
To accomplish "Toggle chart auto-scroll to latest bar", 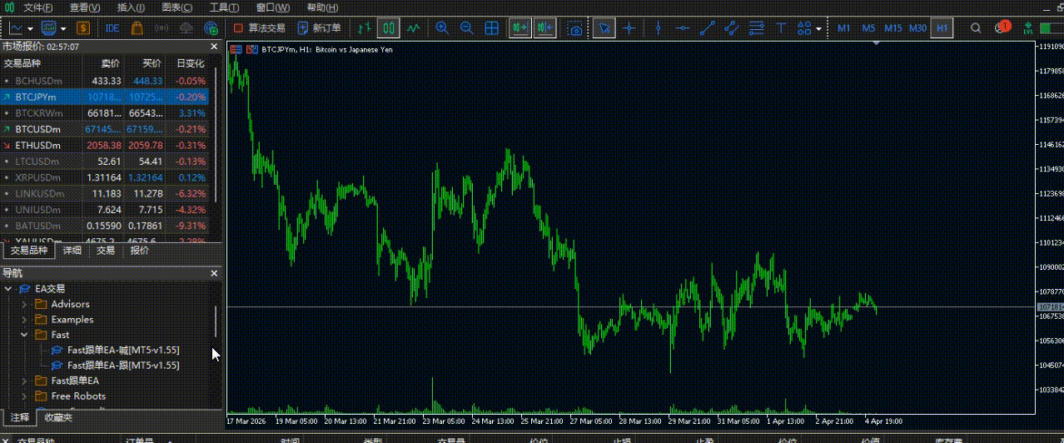I will click(520, 27).
